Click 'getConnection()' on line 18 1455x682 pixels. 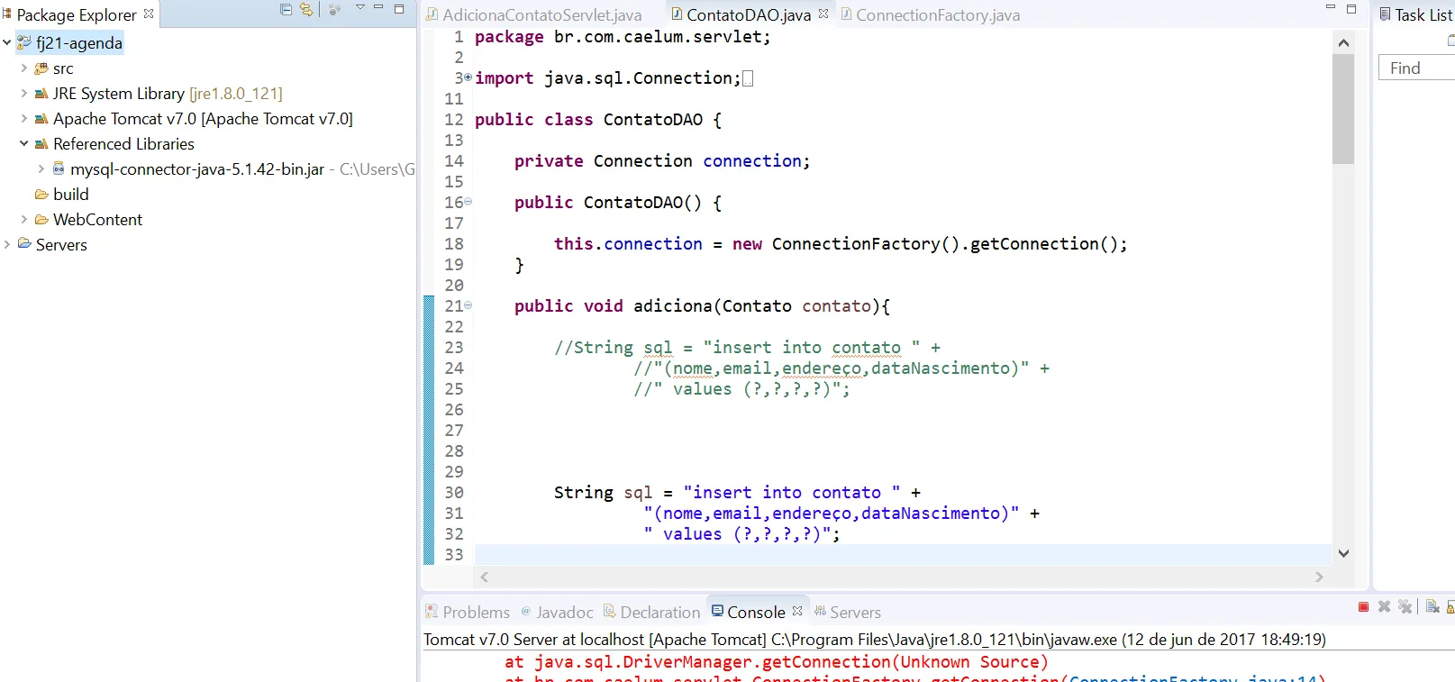click(1043, 243)
